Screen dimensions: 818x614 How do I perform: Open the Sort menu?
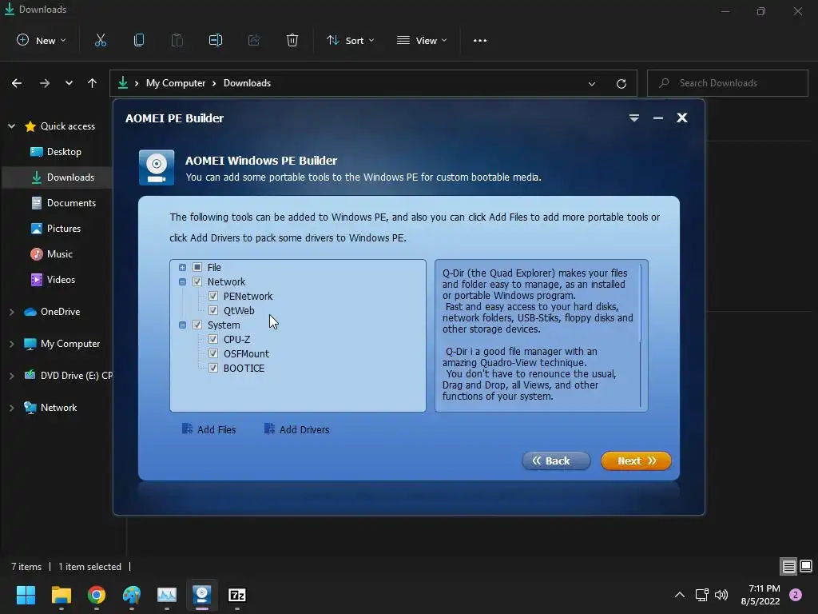[x=350, y=40]
